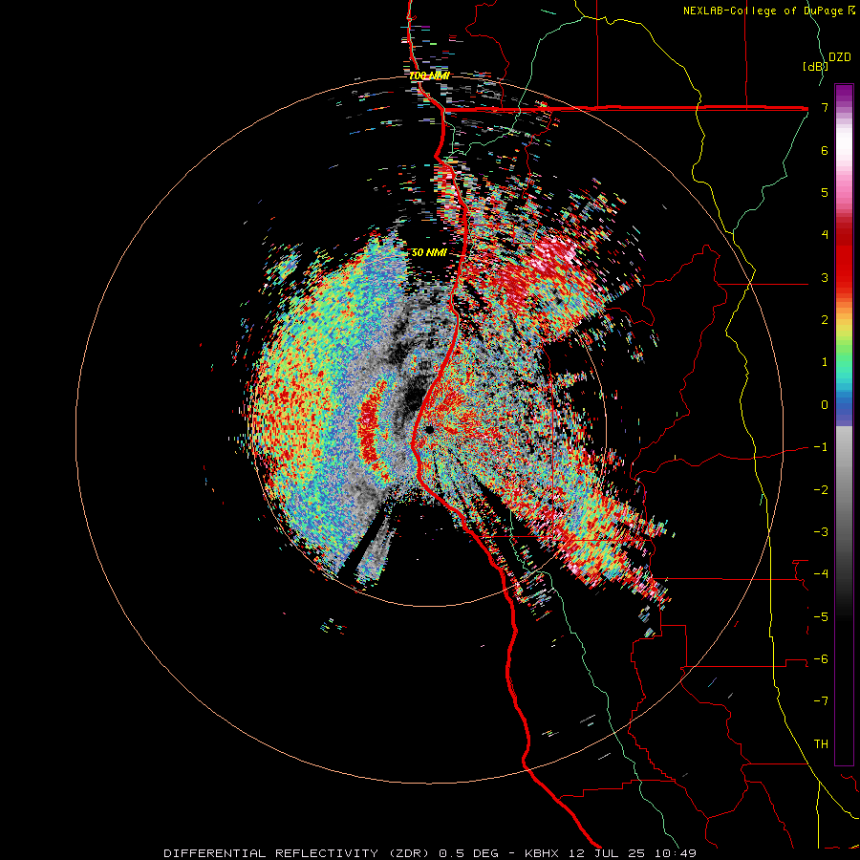Click the ZDR color scale bar
The image size is (860, 860).
[x=844, y=424]
